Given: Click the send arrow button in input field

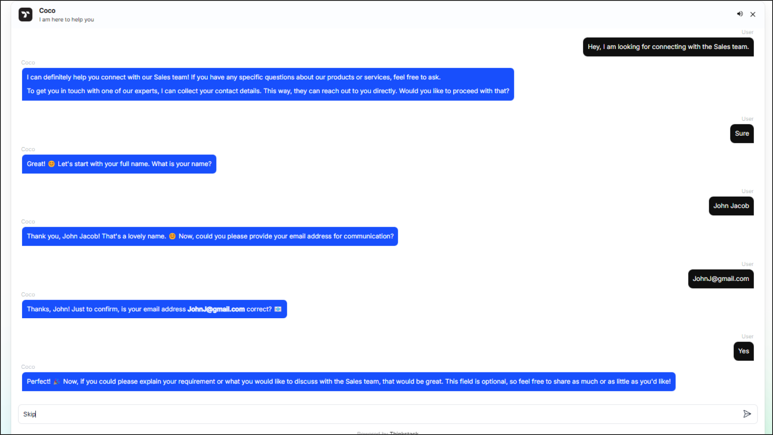Looking at the screenshot, I should (x=747, y=414).
